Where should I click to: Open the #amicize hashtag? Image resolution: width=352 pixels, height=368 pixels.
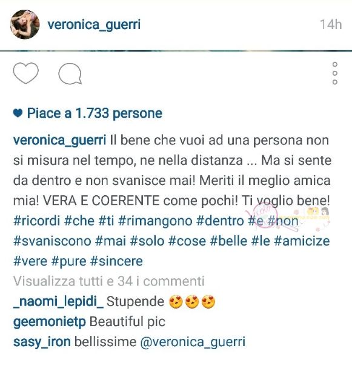coord(302,241)
